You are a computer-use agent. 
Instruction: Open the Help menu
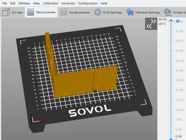(x=104, y=3)
